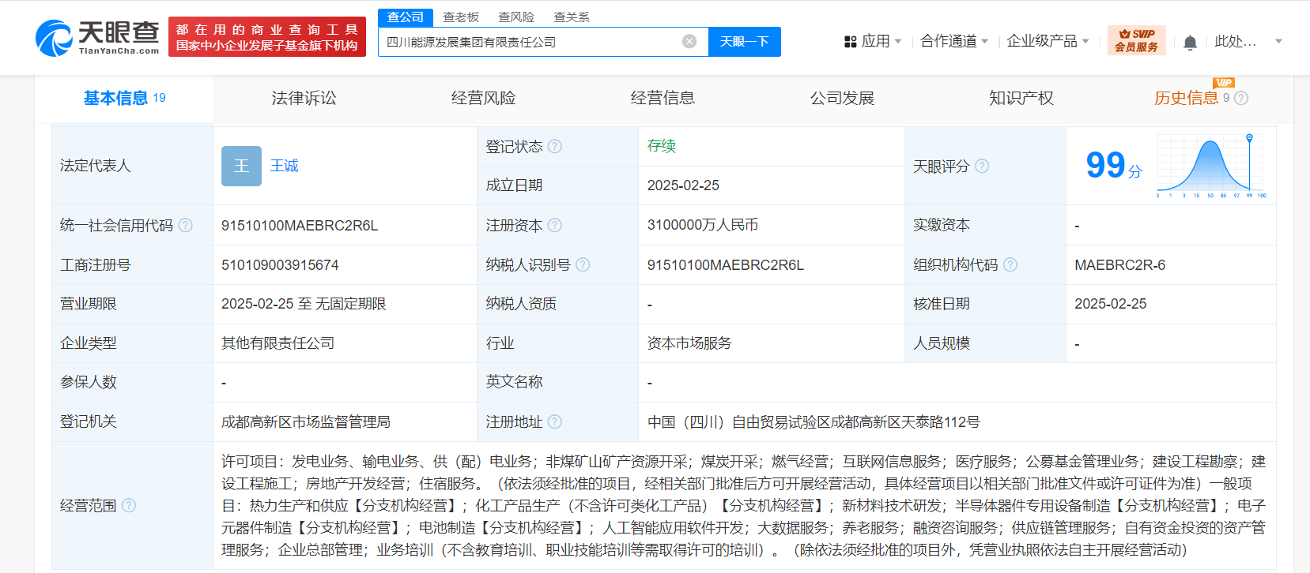Click help icon next to 登记状态

coord(555,146)
